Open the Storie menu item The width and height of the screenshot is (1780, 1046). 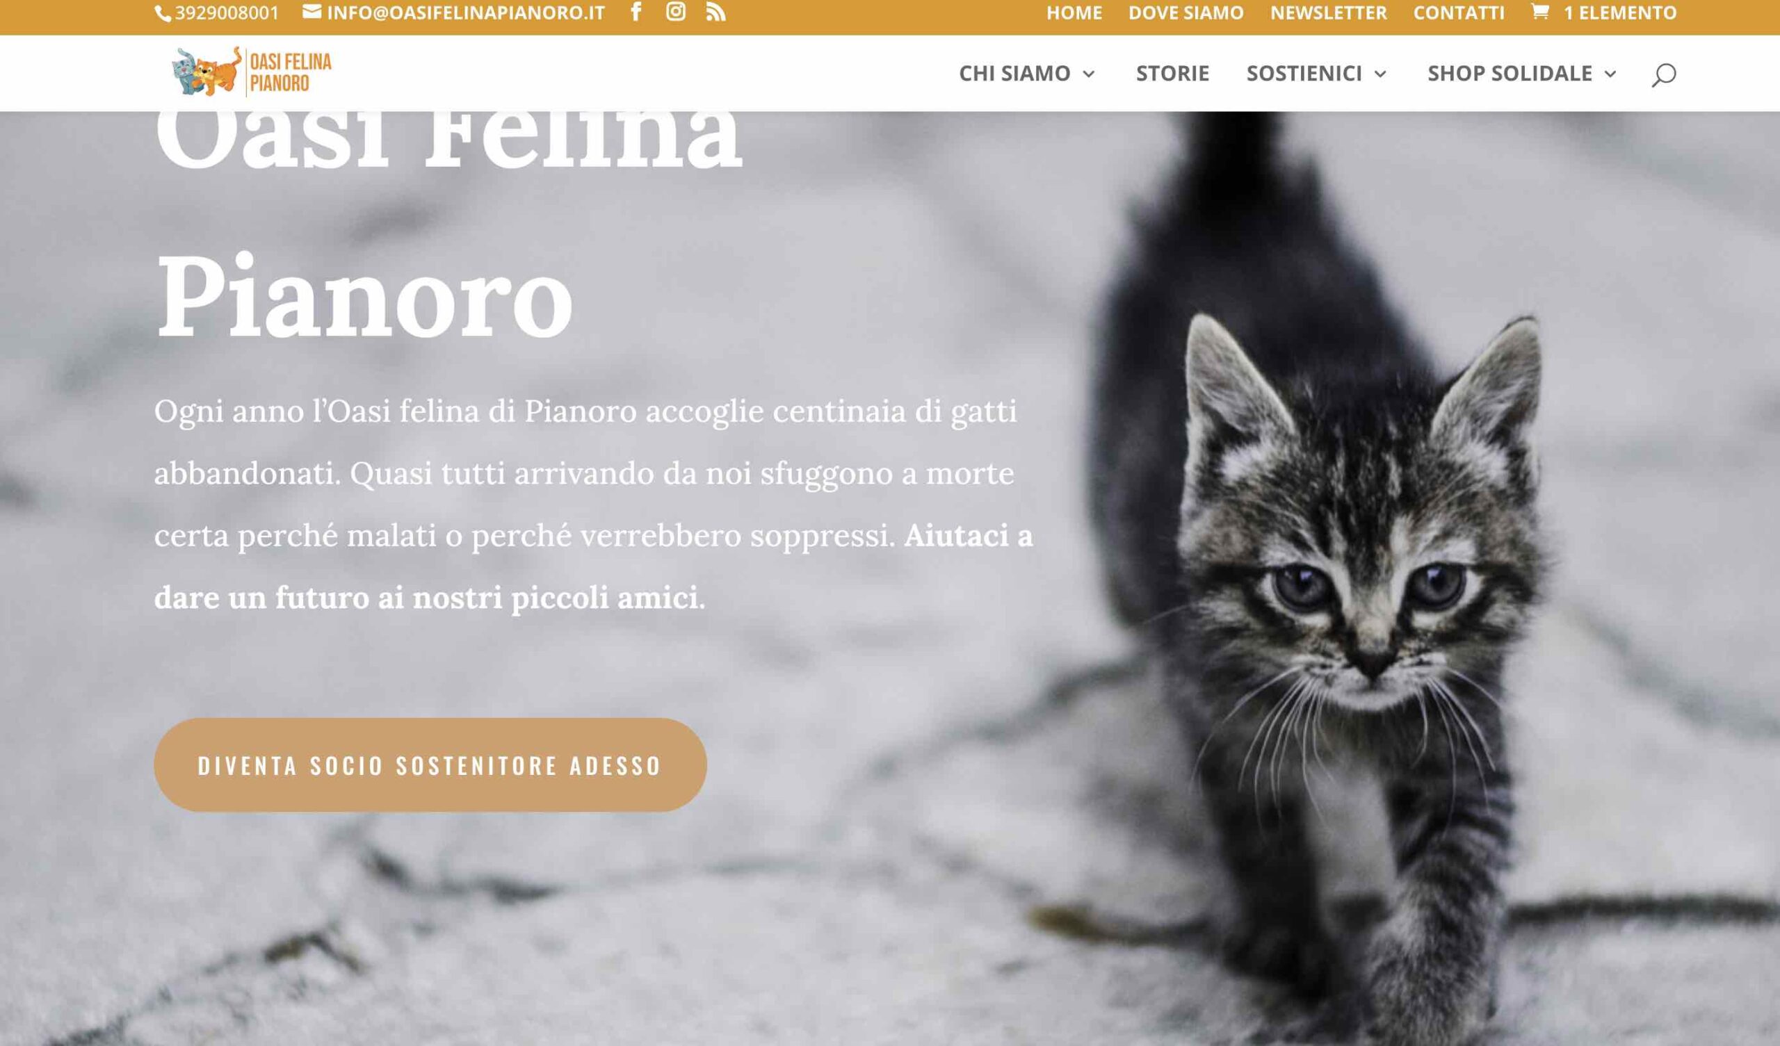pyautogui.click(x=1172, y=74)
